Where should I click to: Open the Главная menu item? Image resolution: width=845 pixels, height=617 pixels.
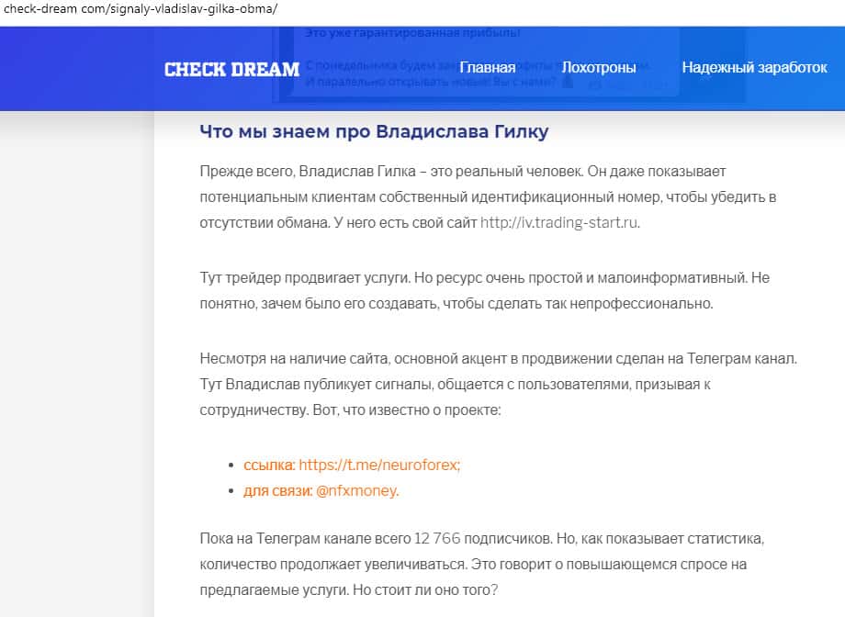click(487, 68)
